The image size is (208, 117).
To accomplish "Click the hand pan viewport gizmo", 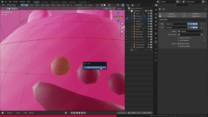I will coord(122,28).
